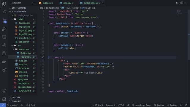Split the editor right

coord(182,3)
